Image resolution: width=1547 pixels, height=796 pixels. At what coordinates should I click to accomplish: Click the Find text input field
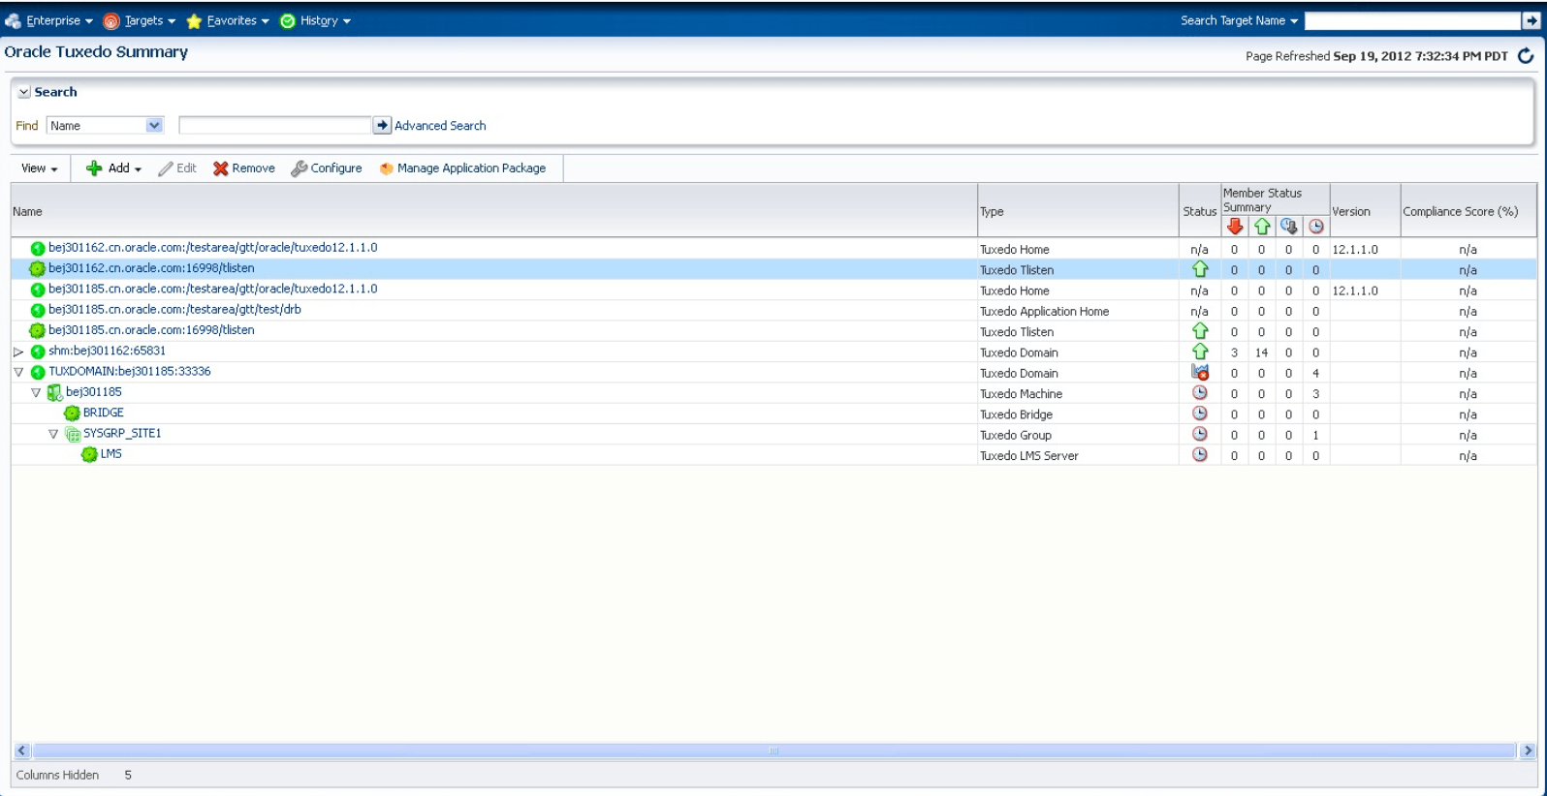point(274,126)
